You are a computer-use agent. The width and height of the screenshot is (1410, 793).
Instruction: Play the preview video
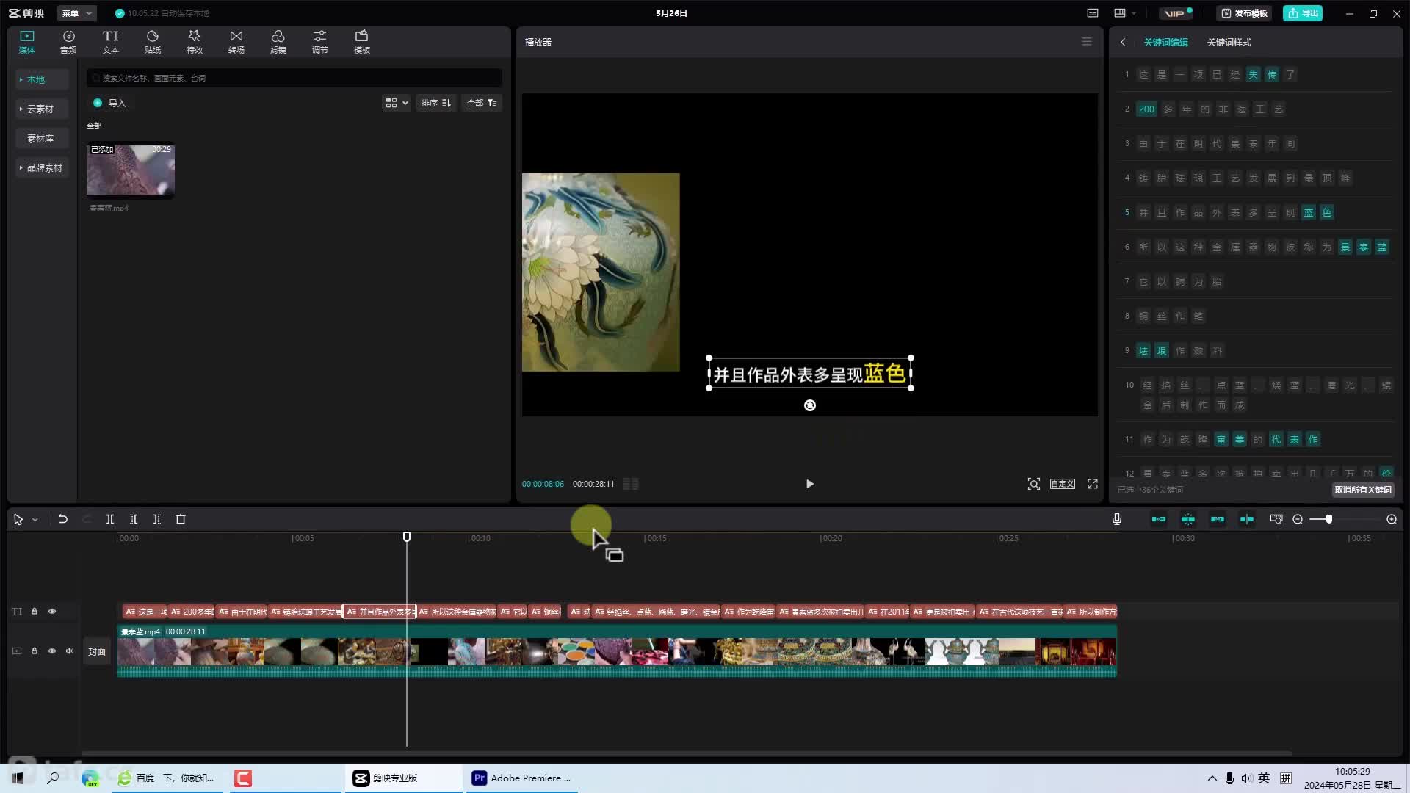[x=809, y=484]
